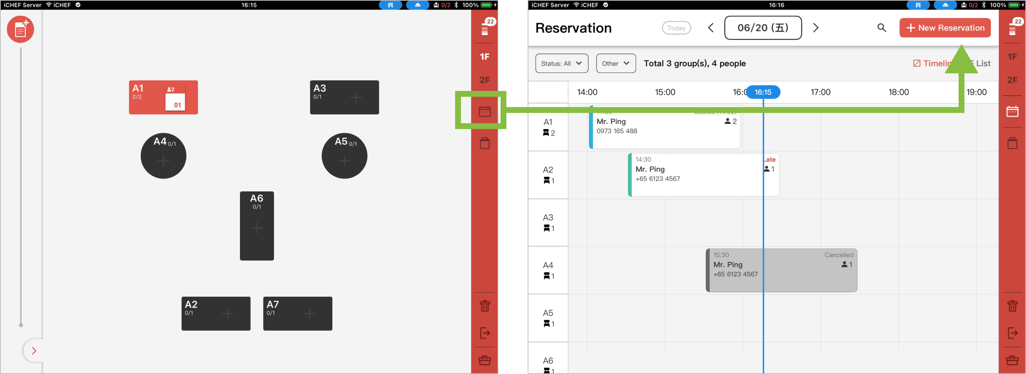Go to next day with right arrow

point(815,28)
